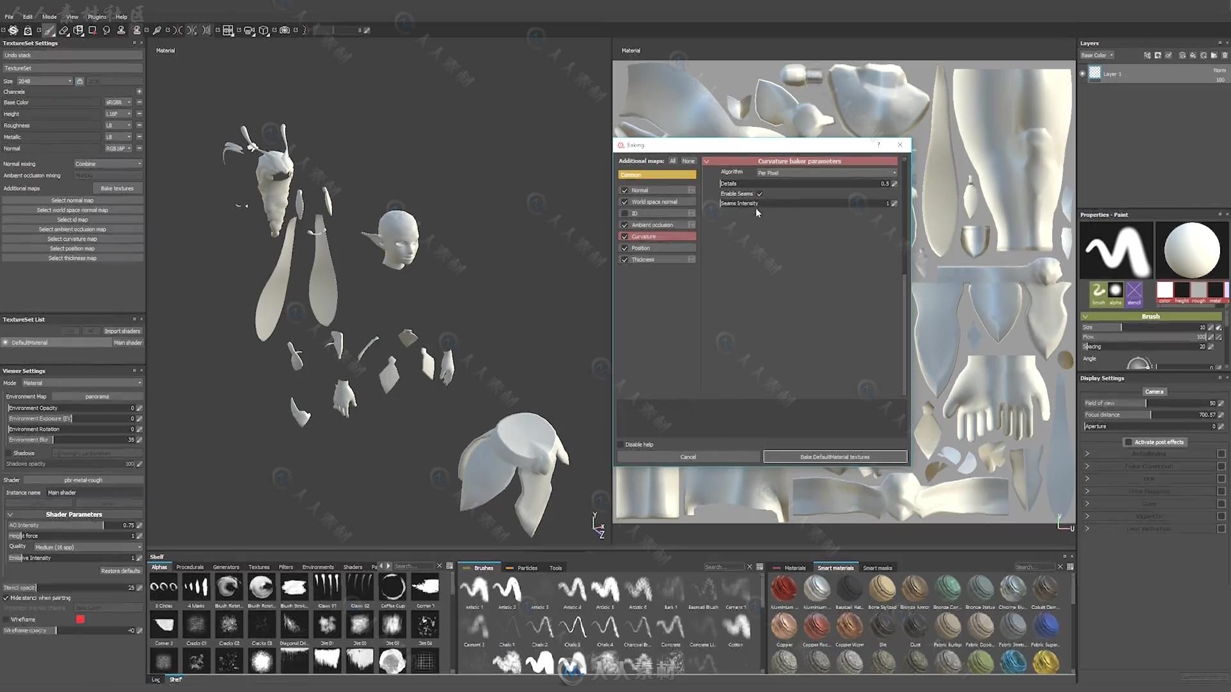Open the Substance Share shopping bag icon
The width and height of the screenshot is (1231, 692).
point(28,30)
